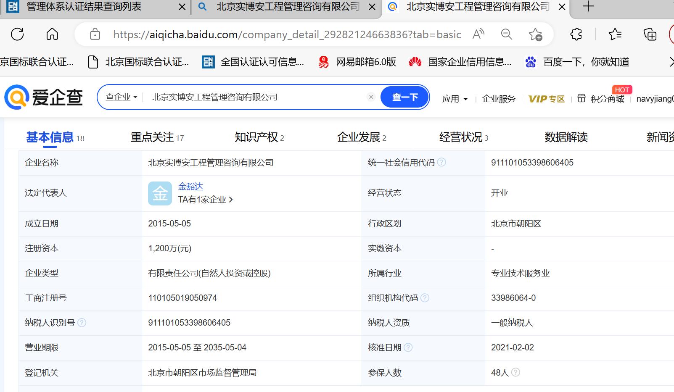This screenshot has height=392, width=674.
Task: Open the 百度一下，你就知道 bookmark
Action: click(x=577, y=62)
